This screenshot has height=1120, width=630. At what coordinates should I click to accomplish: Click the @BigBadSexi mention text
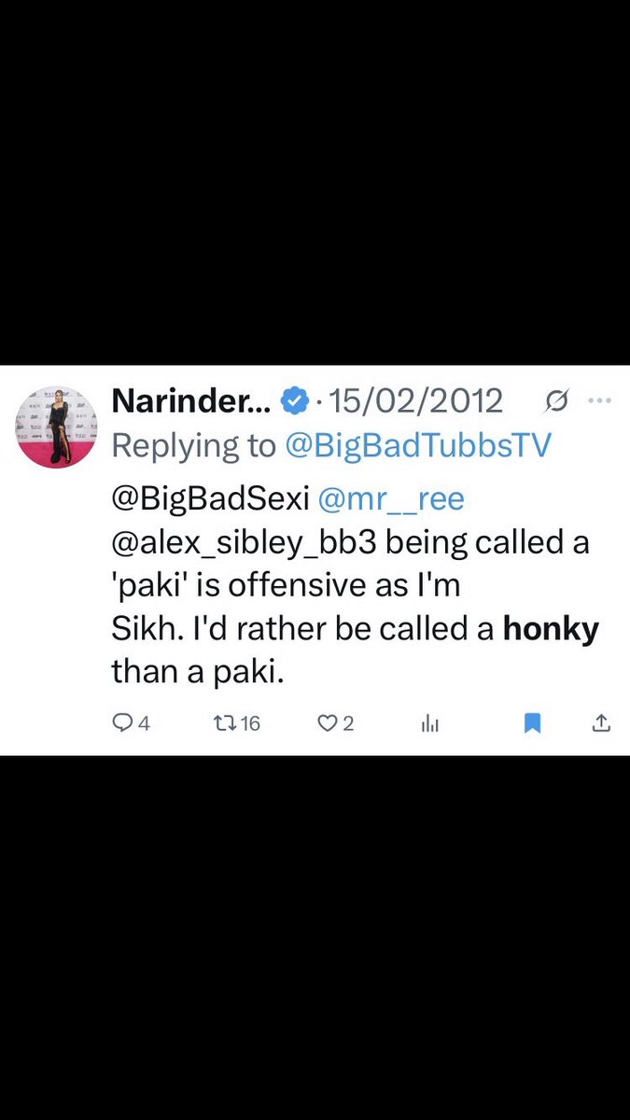point(211,498)
